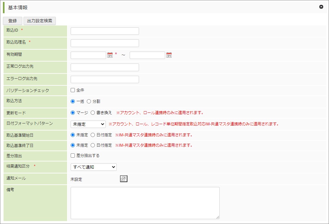Enable the 全件 validation checkbox
Viewport: 329px width, 224px height.
[x=73, y=90]
